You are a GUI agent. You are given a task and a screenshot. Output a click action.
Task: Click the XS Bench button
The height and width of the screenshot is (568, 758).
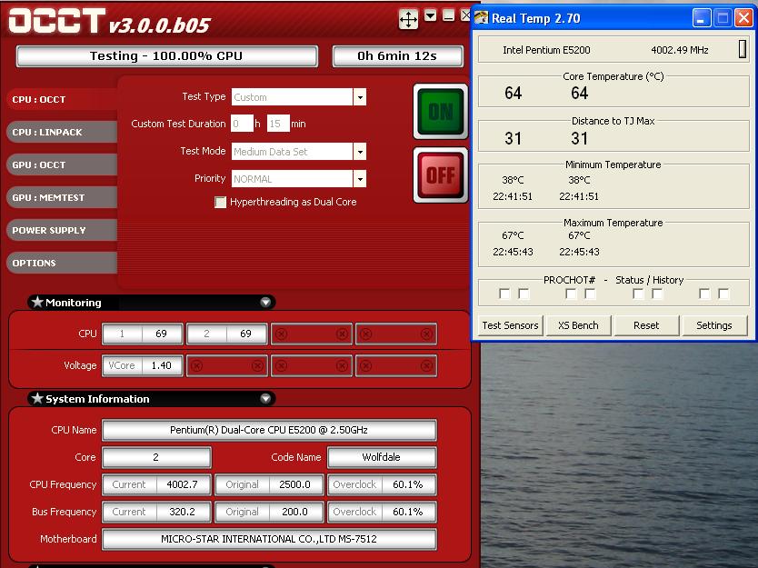point(578,325)
